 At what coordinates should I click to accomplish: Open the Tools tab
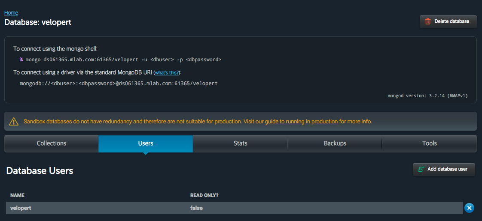430,143
